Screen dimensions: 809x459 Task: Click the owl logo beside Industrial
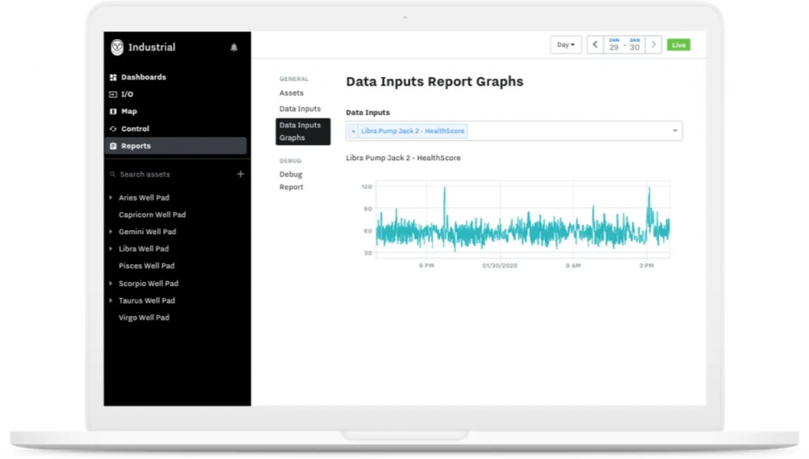pos(117,47)
